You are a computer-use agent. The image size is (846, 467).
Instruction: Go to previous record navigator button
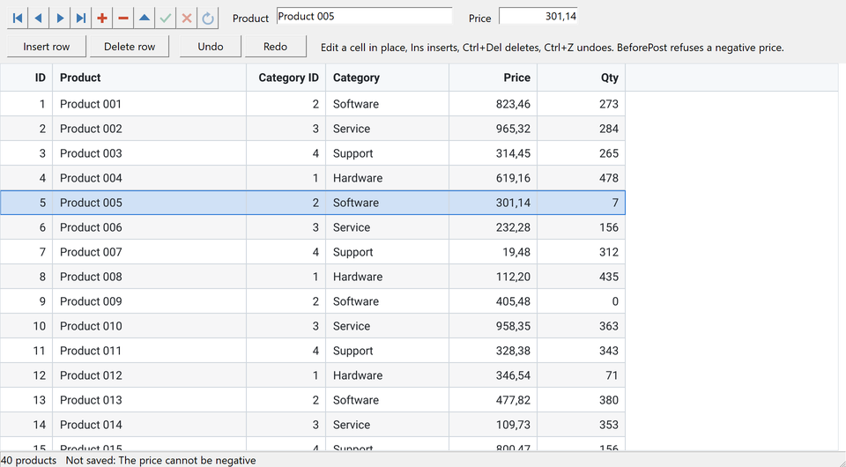point(38,19)
